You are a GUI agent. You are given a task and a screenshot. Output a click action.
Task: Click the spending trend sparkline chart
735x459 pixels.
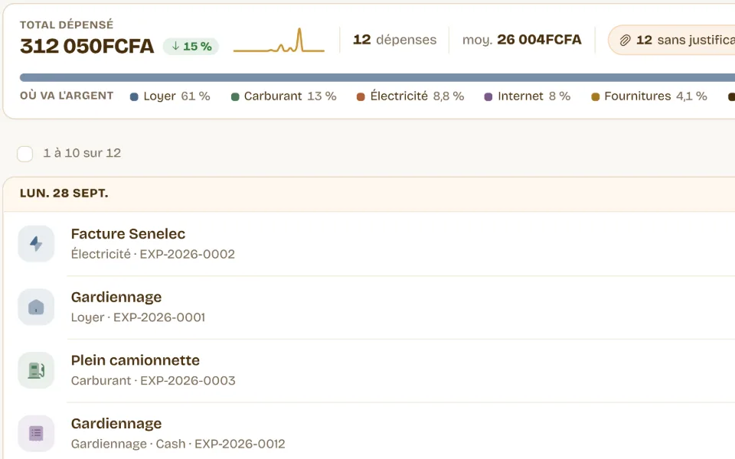279,41
